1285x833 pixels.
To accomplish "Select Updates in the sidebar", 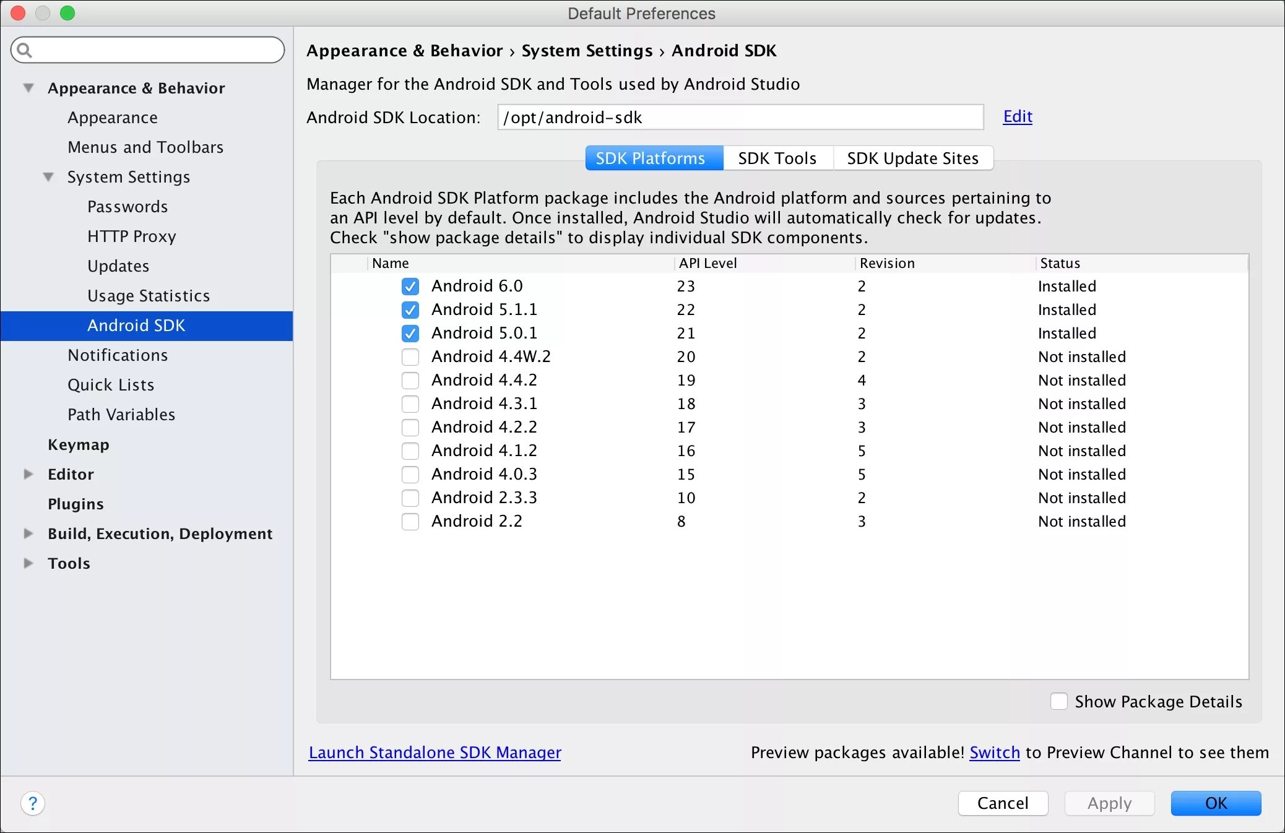I will (x=118, y=266).
